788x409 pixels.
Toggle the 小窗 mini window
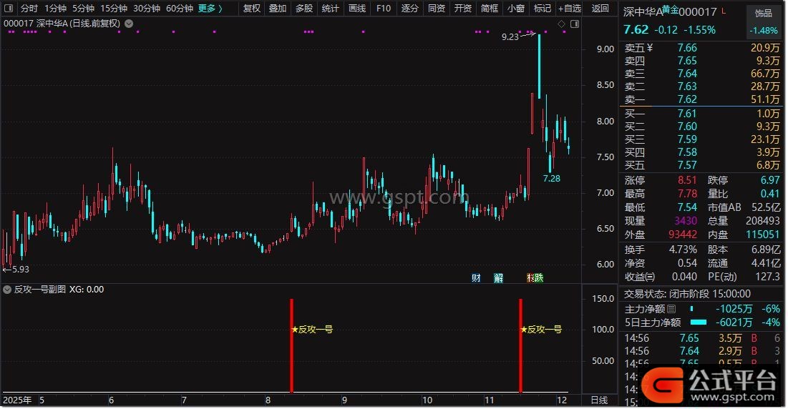515,9
